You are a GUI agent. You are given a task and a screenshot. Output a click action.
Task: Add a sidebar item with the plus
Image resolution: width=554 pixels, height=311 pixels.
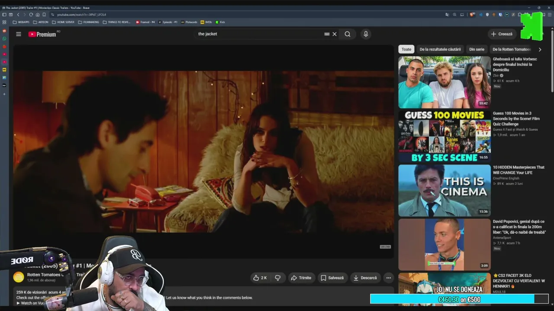pos(4,94)
